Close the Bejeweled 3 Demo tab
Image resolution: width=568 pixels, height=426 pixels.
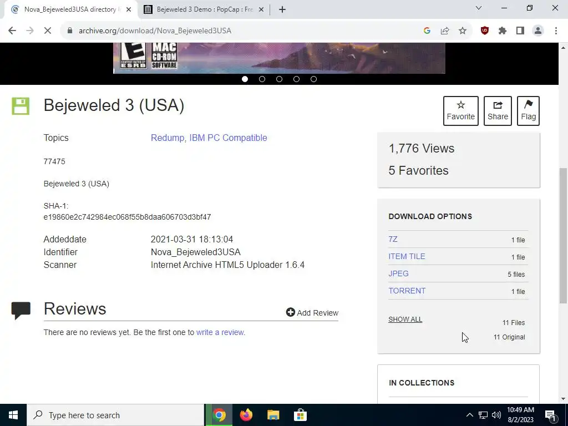pyautogui.click(x=261, y=9)
